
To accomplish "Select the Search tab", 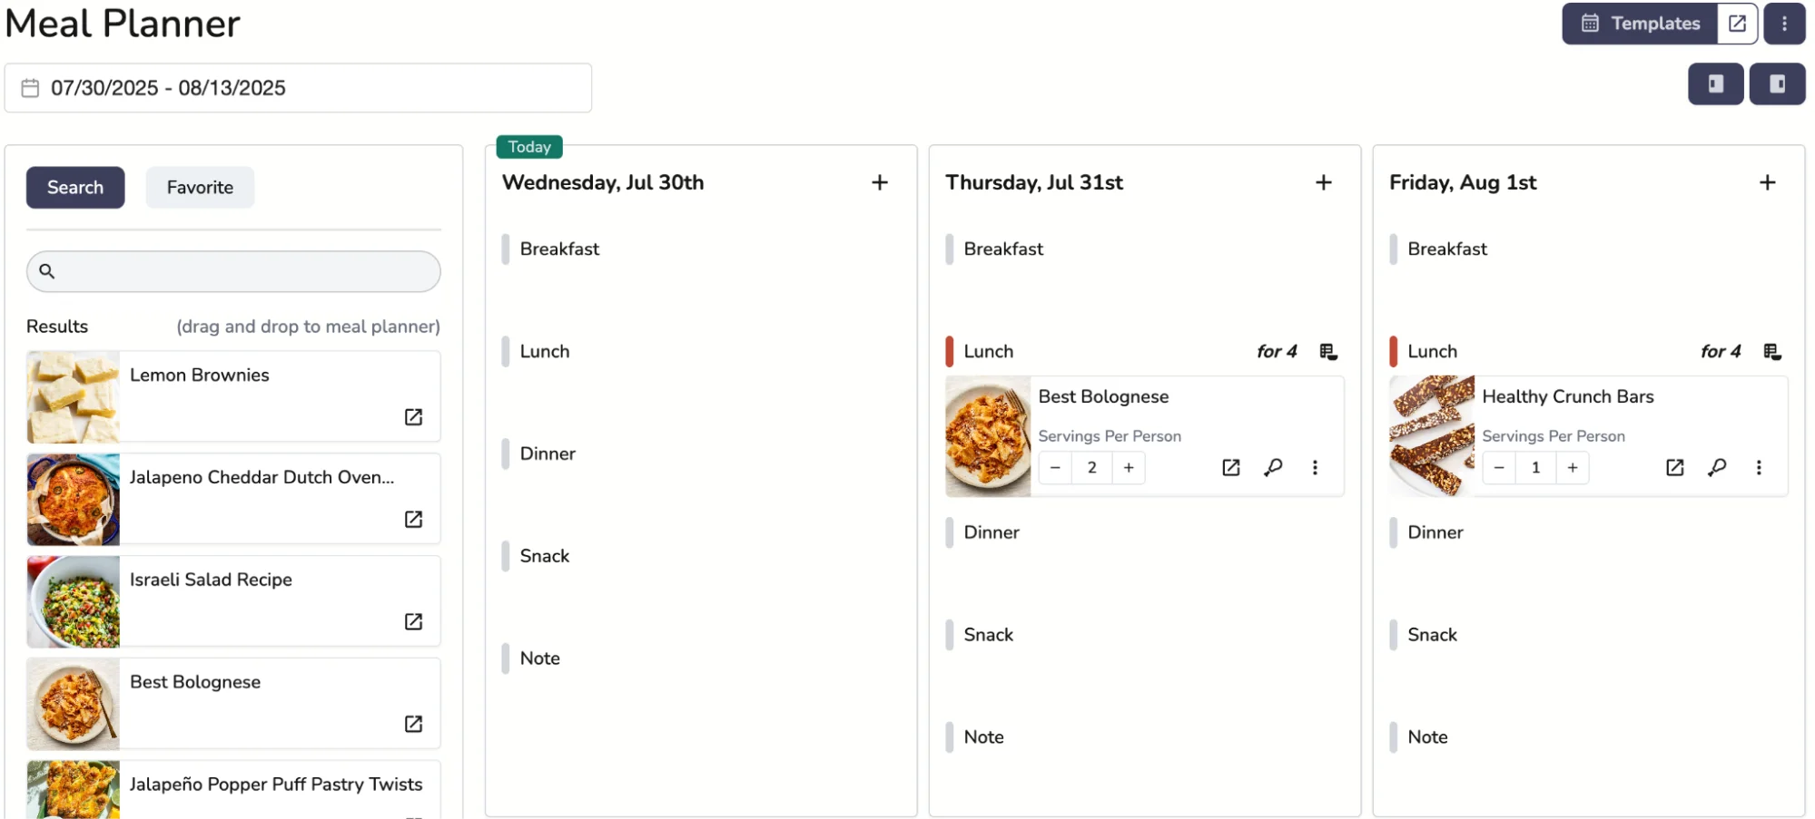I will 75,188.
